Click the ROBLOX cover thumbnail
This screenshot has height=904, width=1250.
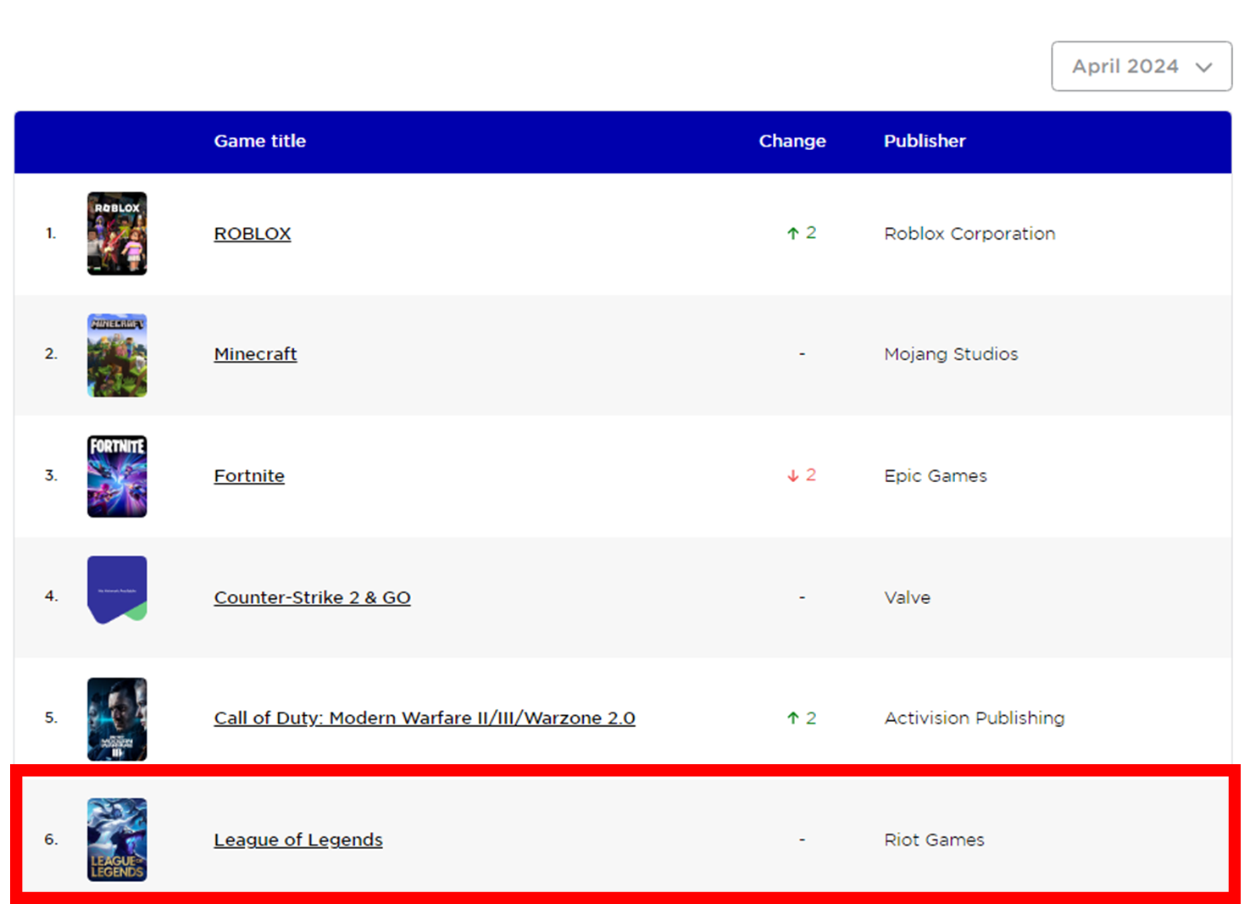(x=117, y=233)
